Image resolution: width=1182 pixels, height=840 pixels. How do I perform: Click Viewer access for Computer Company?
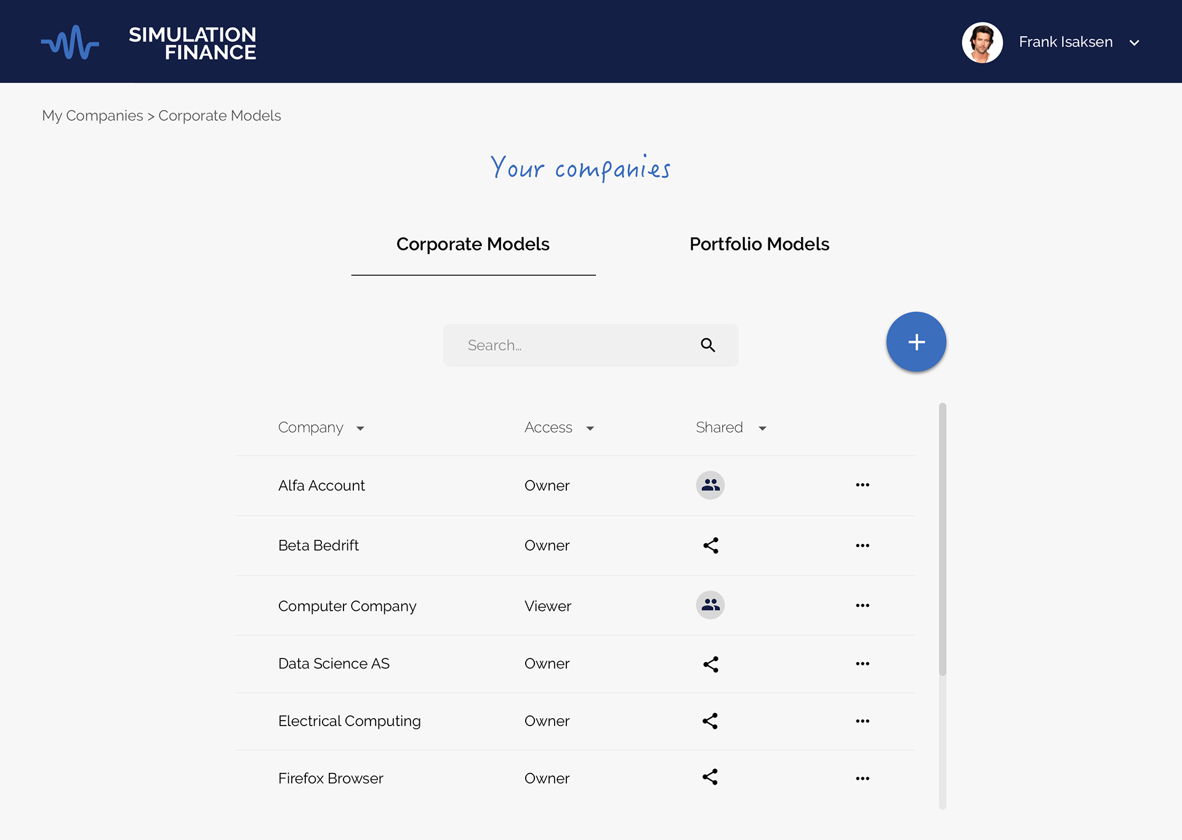tap(548, 606)
